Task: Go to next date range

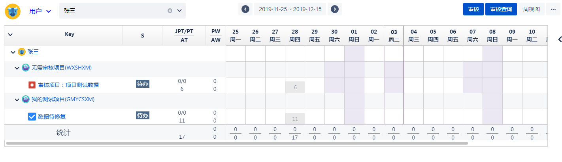Action: pyautogui.click(x=335, y=9)
